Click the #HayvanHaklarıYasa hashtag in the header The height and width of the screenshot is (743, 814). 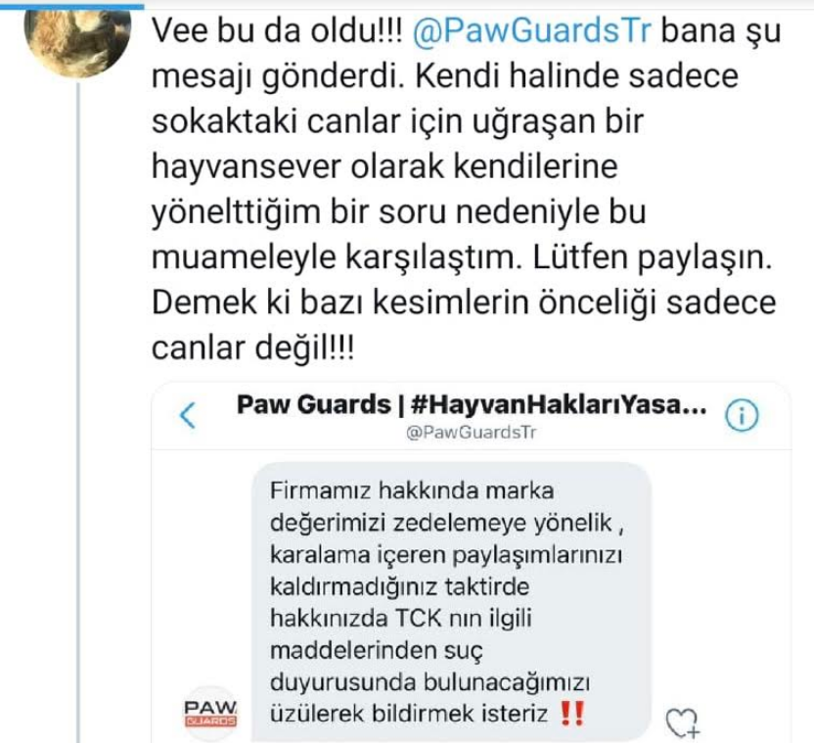point(559,404)
